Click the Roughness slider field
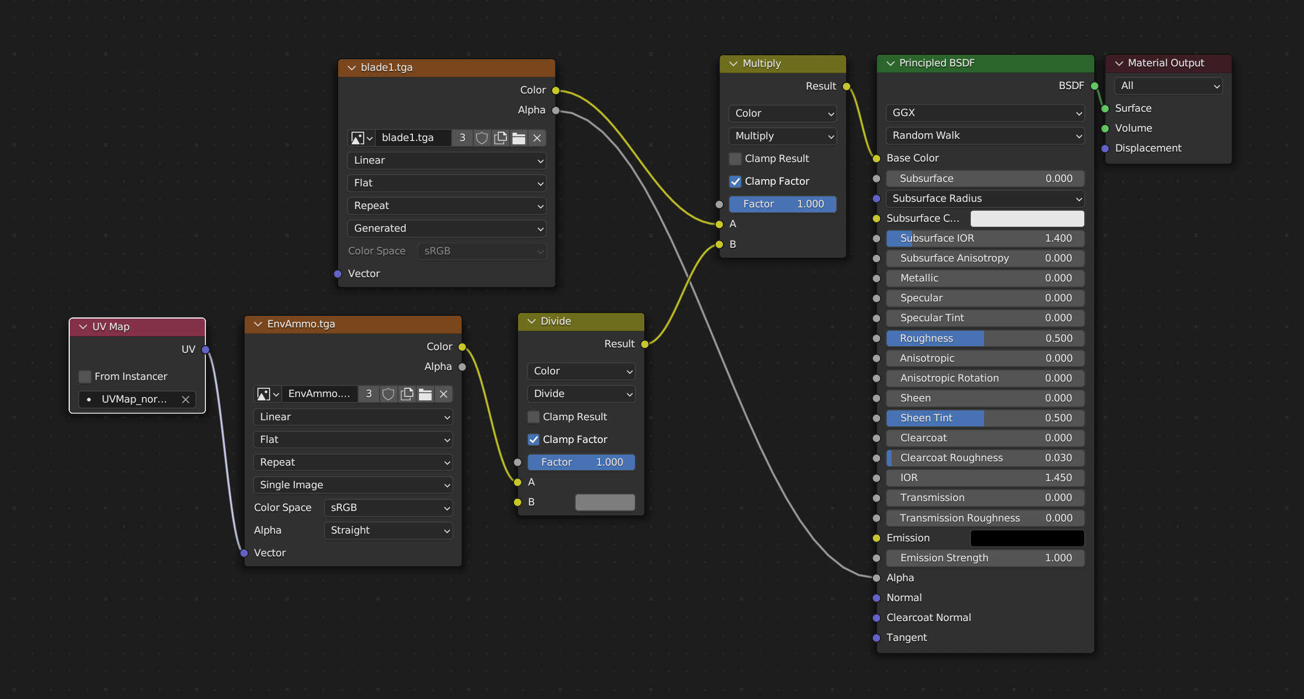This screenshot has height=699, width=1304. [x=985, y=338]
